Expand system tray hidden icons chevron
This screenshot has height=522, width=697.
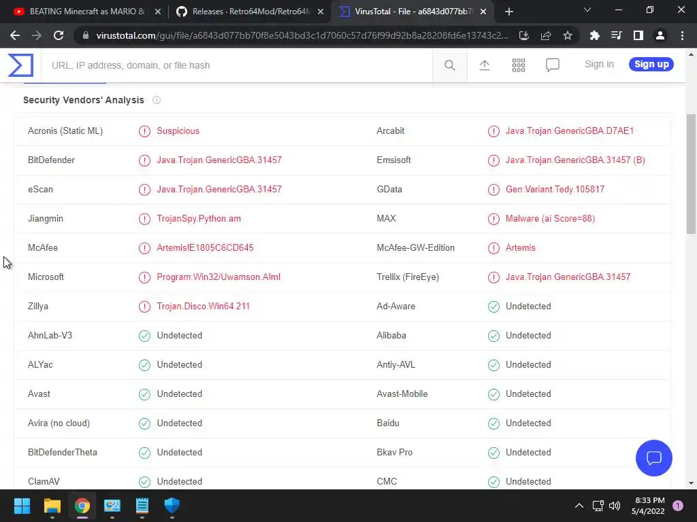[x=579, y=506]
